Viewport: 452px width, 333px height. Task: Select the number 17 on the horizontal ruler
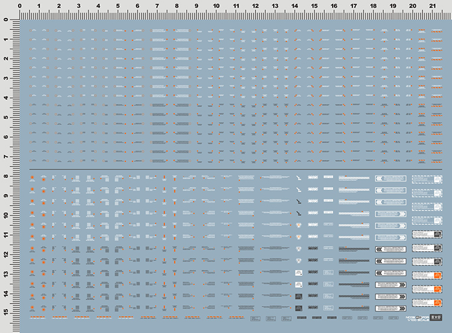354,6
